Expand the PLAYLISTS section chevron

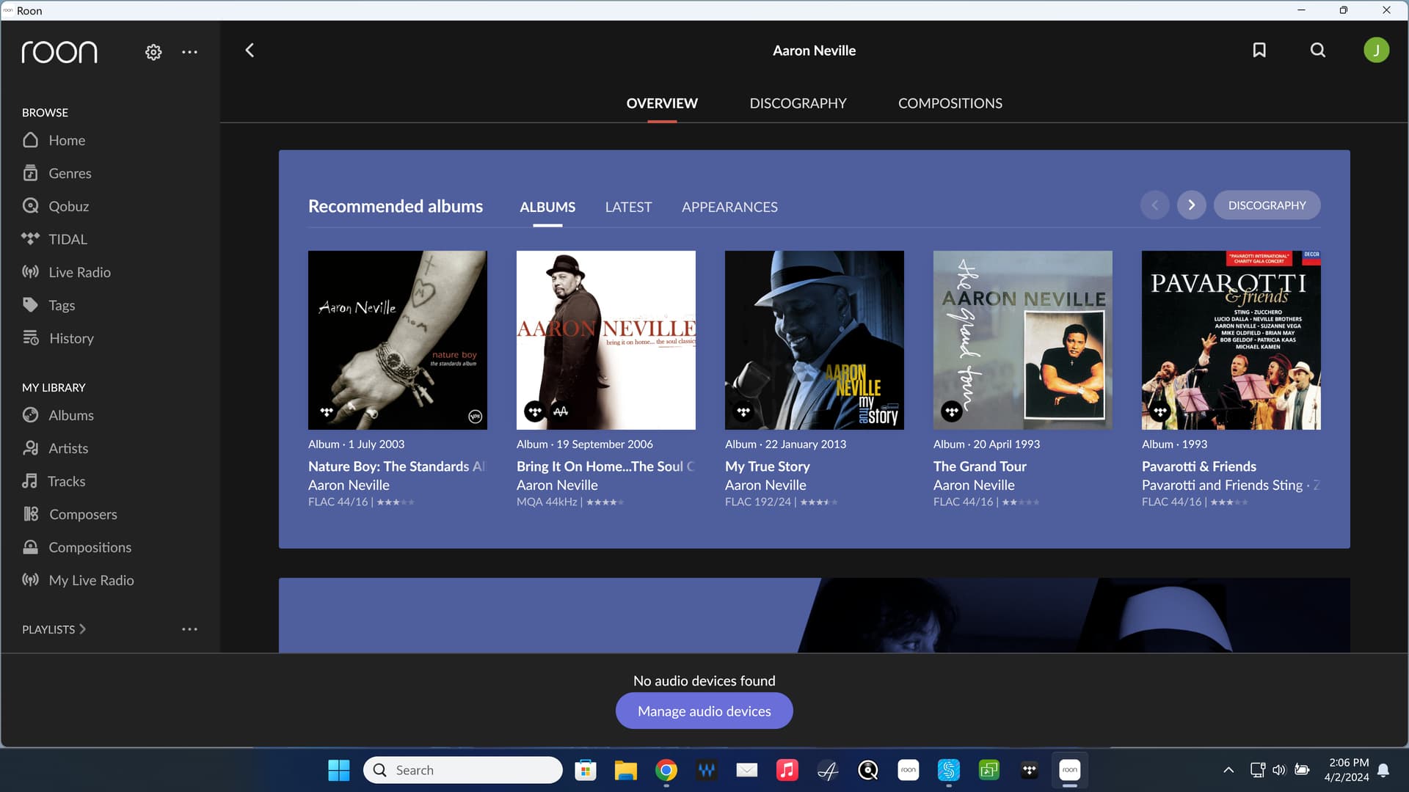[82, 629]
